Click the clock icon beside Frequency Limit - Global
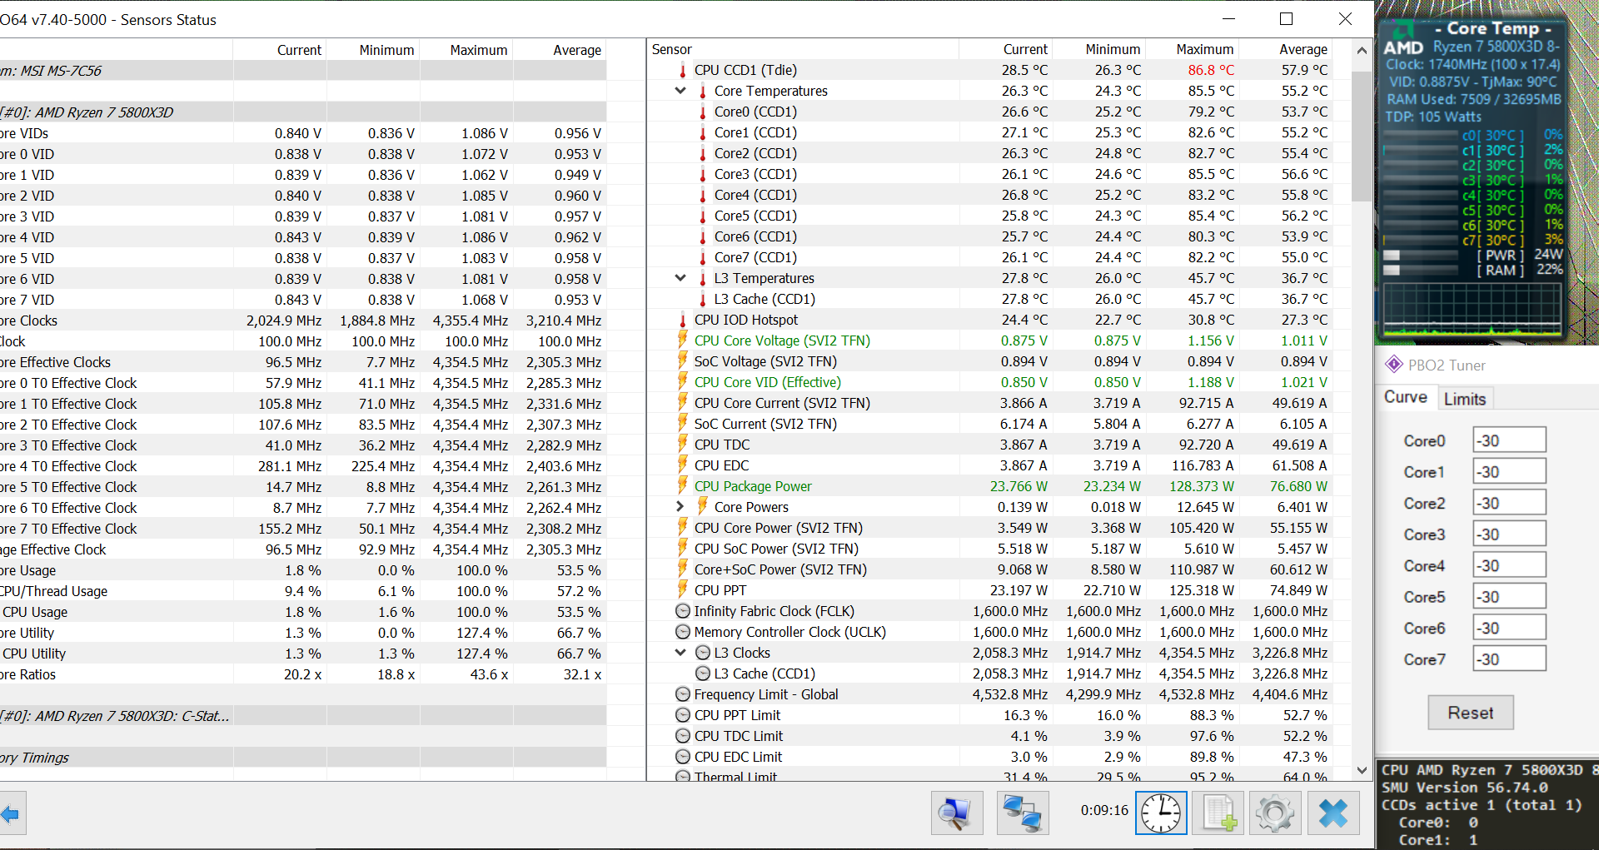Image resolution: width=1599 pixels, height=850 pixels. pyautogui.click(x=683, y=694)
